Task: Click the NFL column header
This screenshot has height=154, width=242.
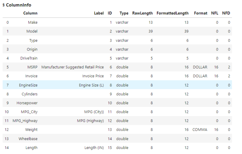Action: 215,13
